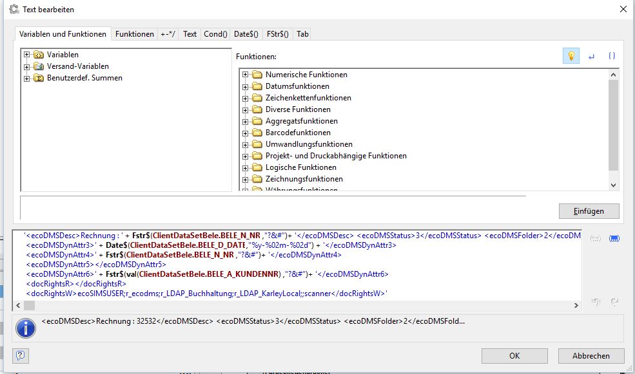The image size is (635, 374).
Task: Click the blue return-arrow line break icon
Action: tap(592, 56)
